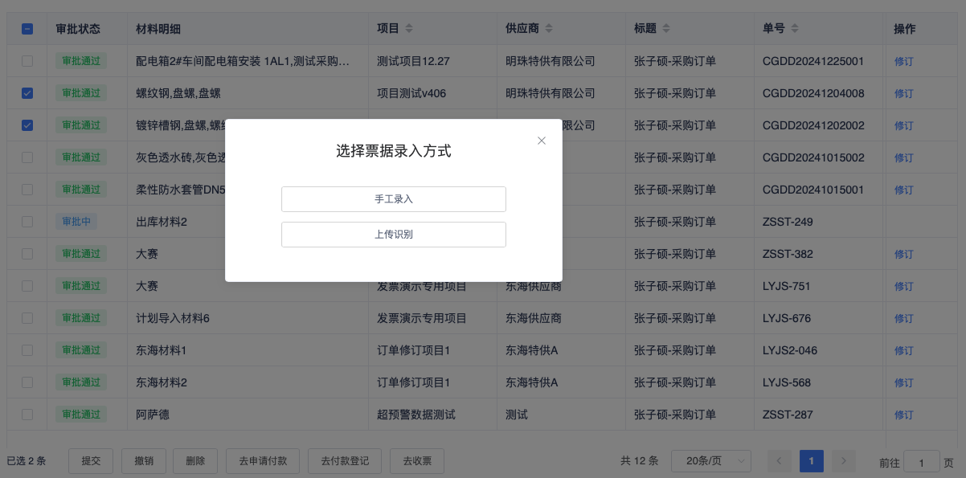
Task: Click 修订 for order CGDD20241015002
Action: (904, 157)
